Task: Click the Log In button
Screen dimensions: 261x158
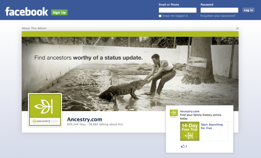Action: (248, 10)
